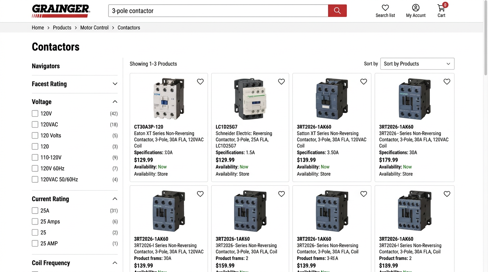Favorite the $179.99 contactor using heart icon
The width and height of the screenshot is (488, 272).
click(x=447, y=82)
